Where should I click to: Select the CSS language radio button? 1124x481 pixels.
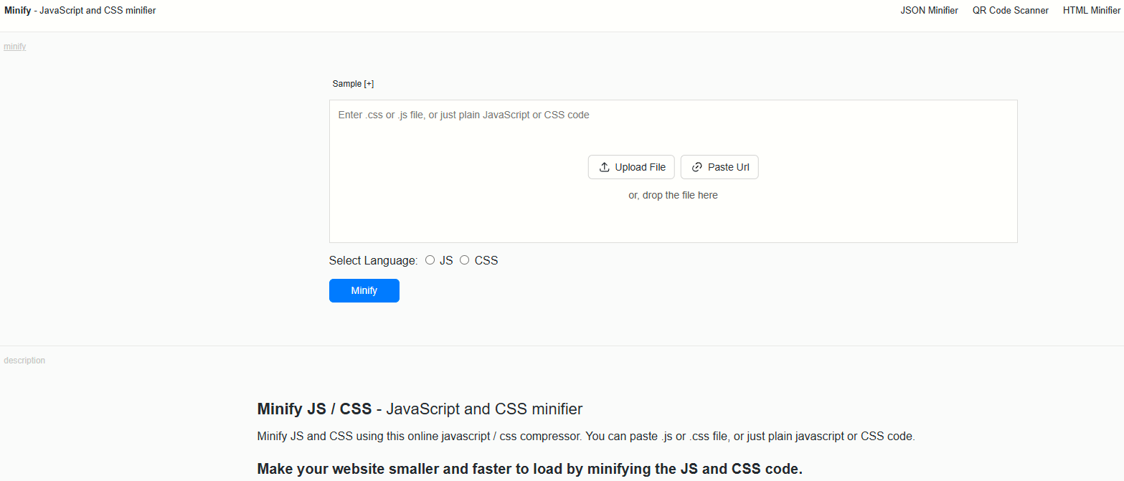[464, 259]
